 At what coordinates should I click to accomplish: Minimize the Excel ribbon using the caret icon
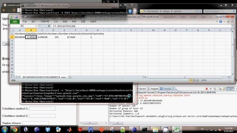click(217, 21)
